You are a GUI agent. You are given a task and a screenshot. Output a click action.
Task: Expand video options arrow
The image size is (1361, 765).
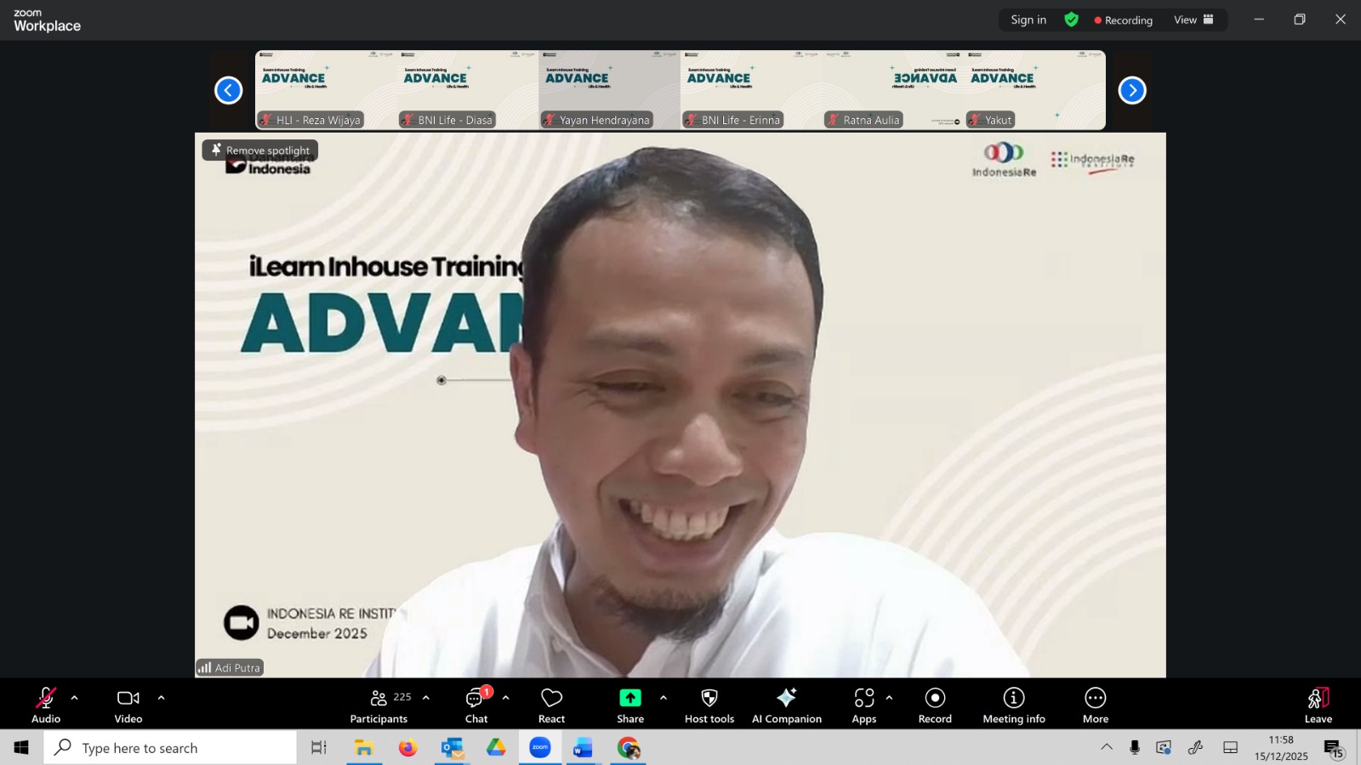click(161, 698)
